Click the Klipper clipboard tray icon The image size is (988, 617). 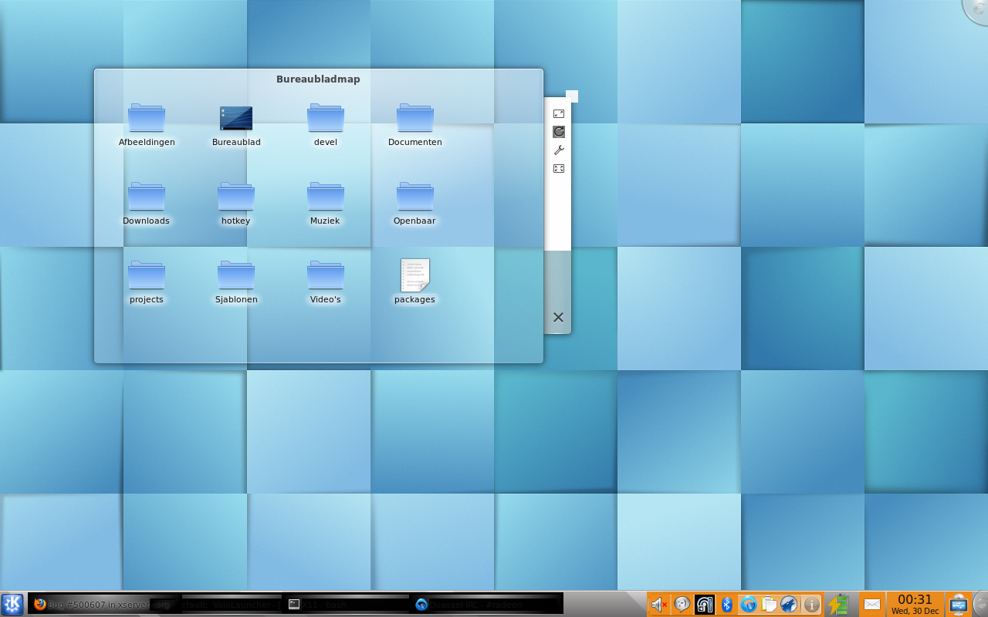coord(769,605)
